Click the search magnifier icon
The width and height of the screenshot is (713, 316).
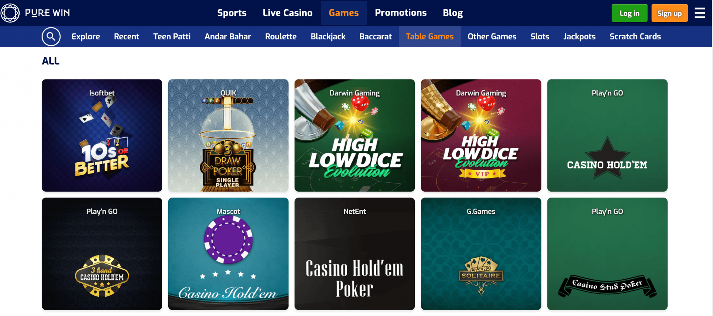point(51,36)
